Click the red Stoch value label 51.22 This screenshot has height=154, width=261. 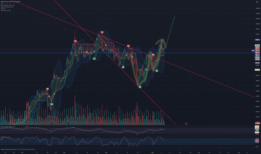click(x=257, y=140)
